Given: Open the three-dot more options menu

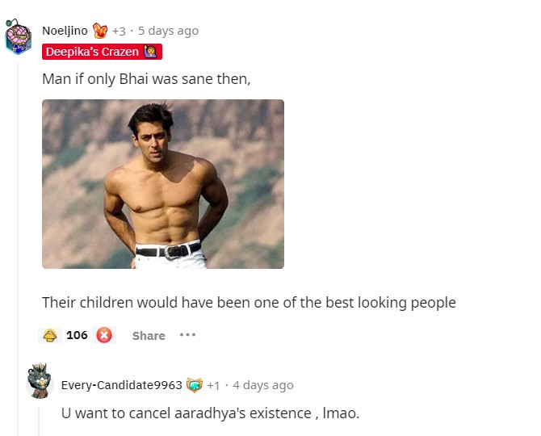Looking at the screenshot, I should [187, 334].
